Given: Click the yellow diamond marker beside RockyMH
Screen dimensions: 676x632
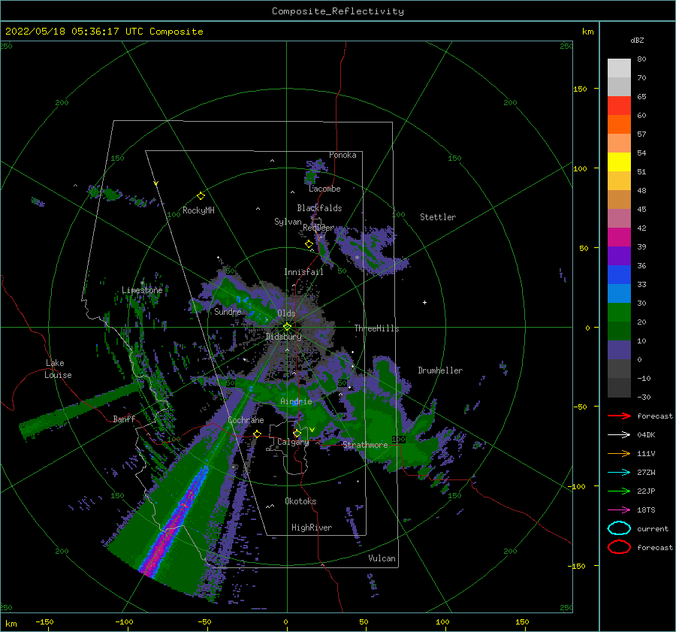Looking at the screenshot, I should tap(201, 196).
